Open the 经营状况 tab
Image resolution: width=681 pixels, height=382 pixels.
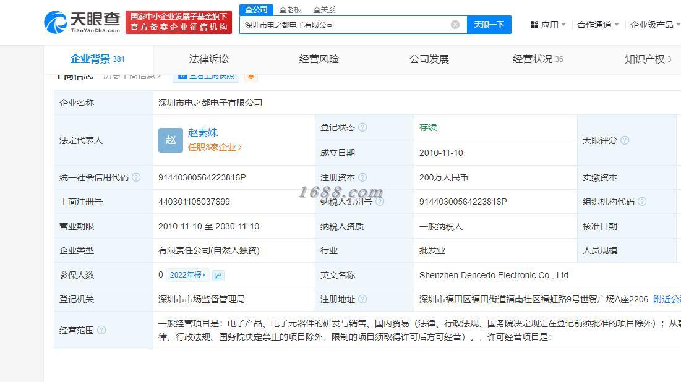point(538,59)
